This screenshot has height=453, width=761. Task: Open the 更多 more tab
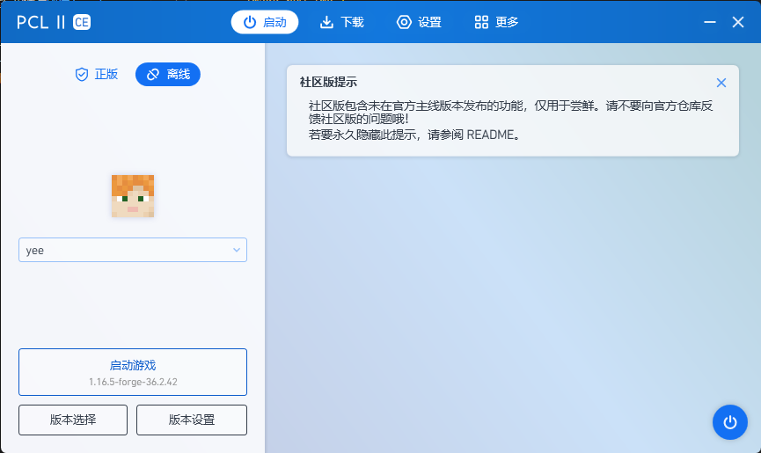496,22
